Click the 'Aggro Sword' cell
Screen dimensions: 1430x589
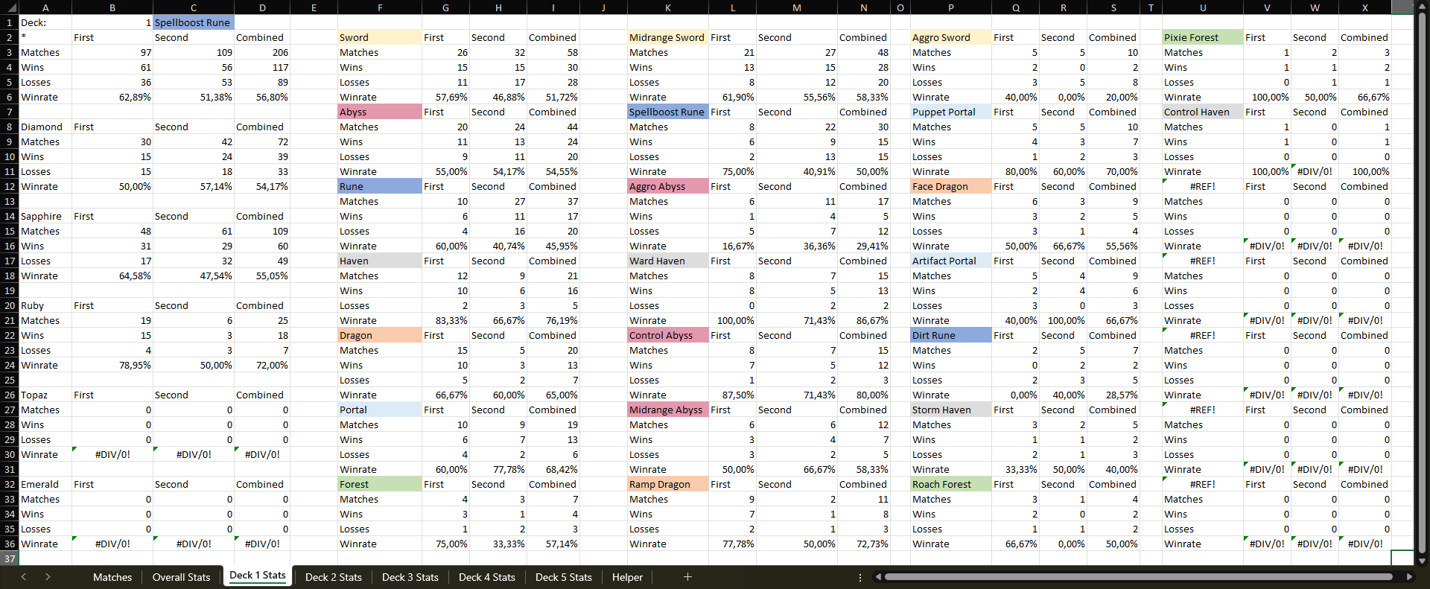point(951,37)
